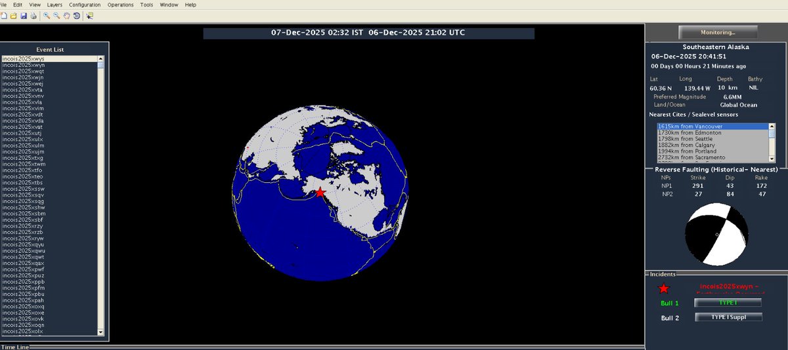This screenshot has width=788, height=350.
Task: Select '2732km from Sacramento' list row
Action: coord(712,157)
